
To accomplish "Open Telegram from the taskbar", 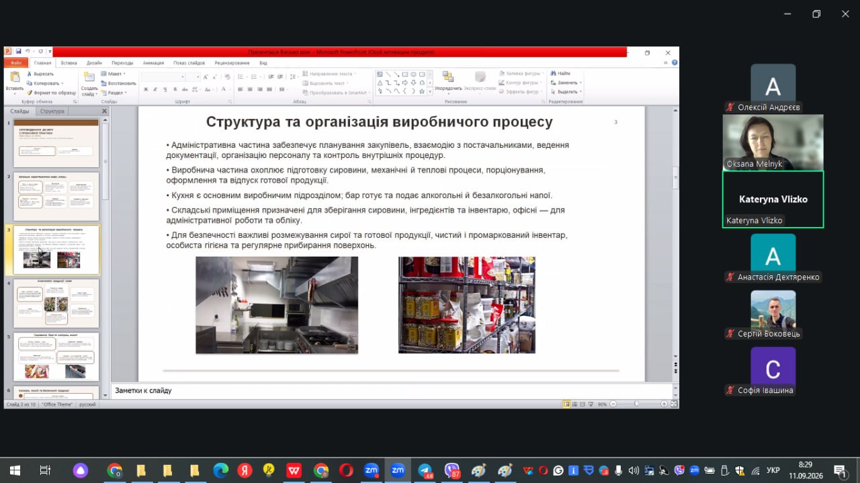I will [425, 471].
